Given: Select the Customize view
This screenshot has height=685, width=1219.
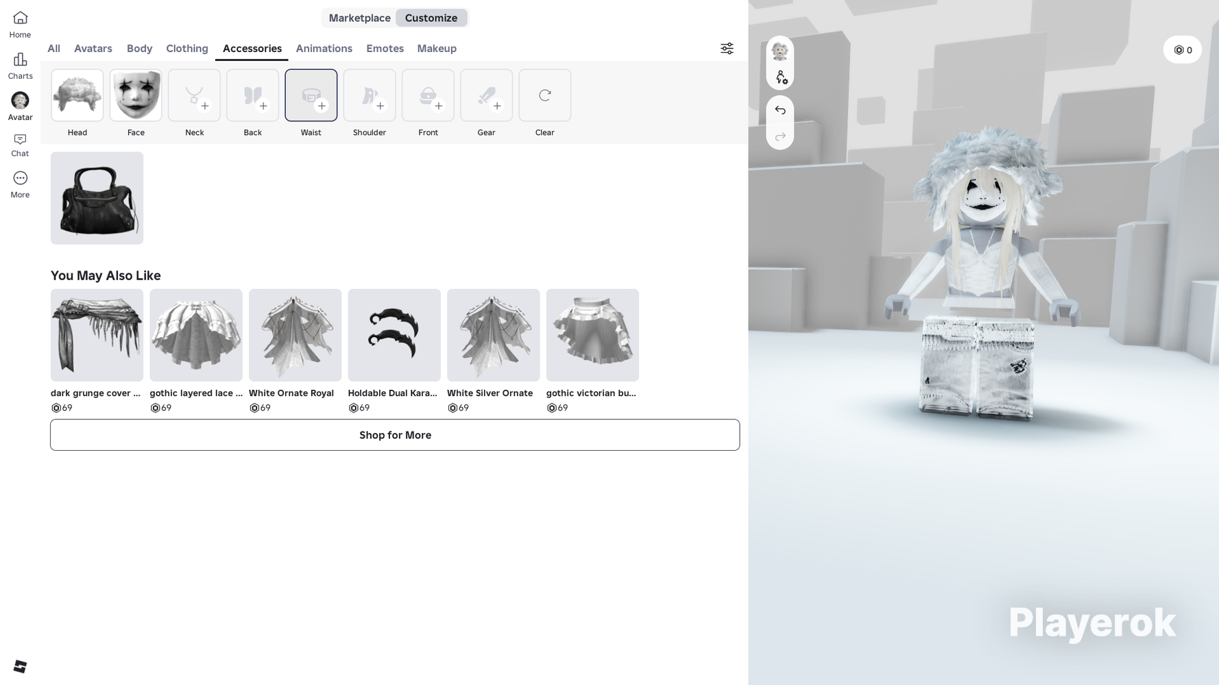Looking at the screenshot, I should click(x=431, y=18).
